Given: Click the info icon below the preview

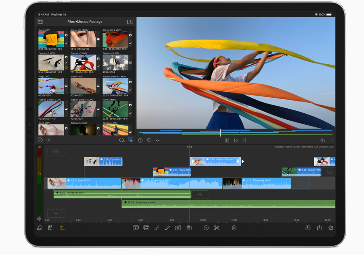Looking at the screenshot, I should click(x=140, y=140).
